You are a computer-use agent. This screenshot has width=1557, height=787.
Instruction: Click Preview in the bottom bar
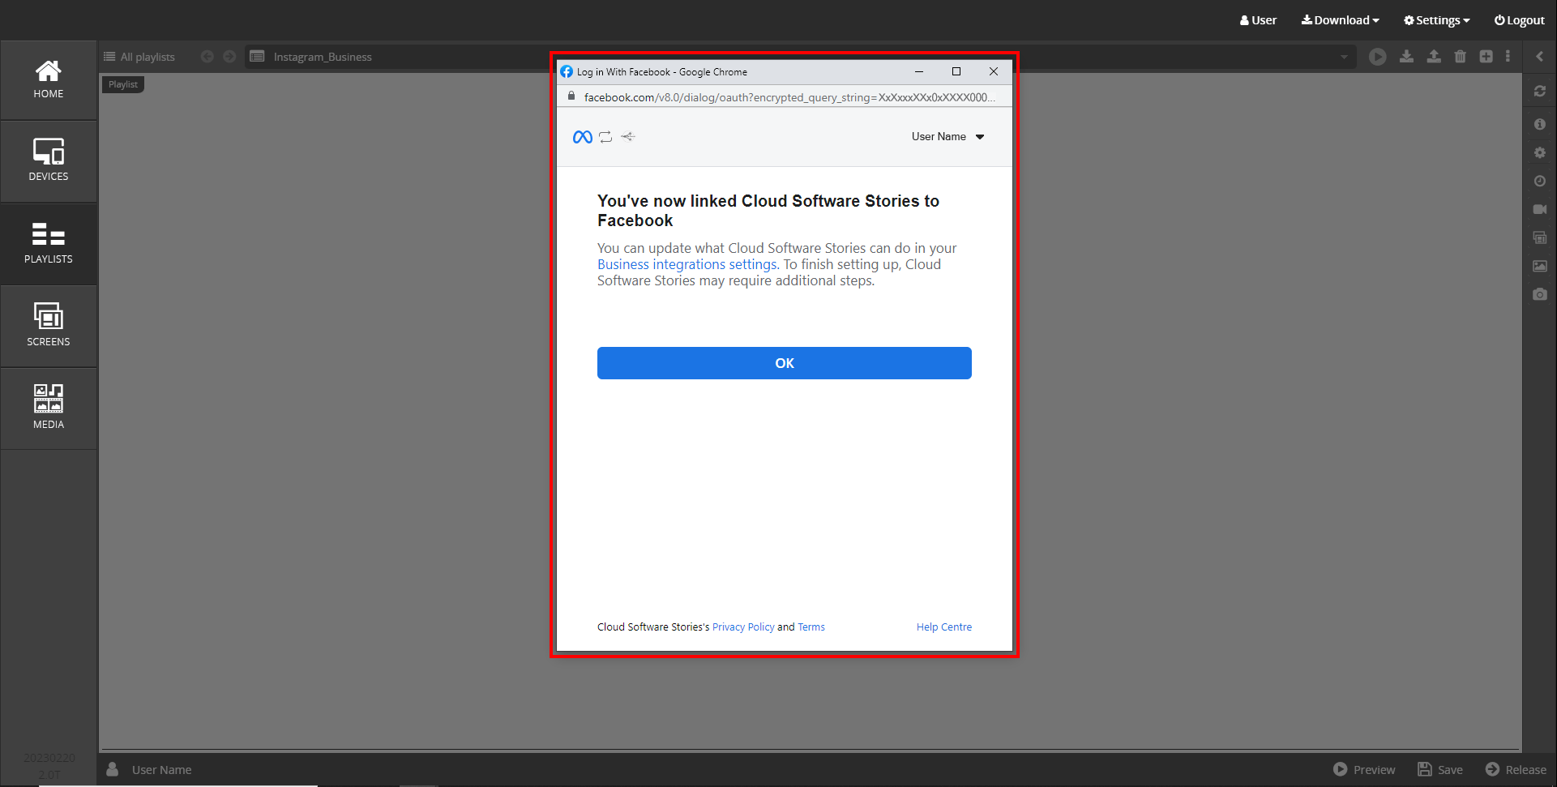pyautogui.click(x=1364, y=769)
